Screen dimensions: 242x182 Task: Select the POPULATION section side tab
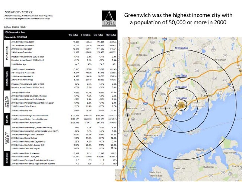pos(7,51)
